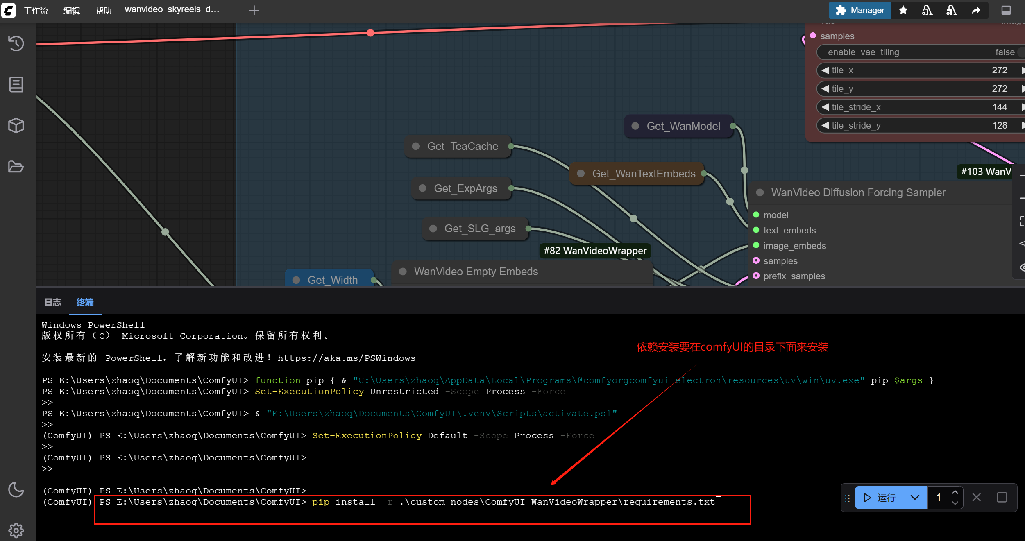Click the favorites star icon

903,10
